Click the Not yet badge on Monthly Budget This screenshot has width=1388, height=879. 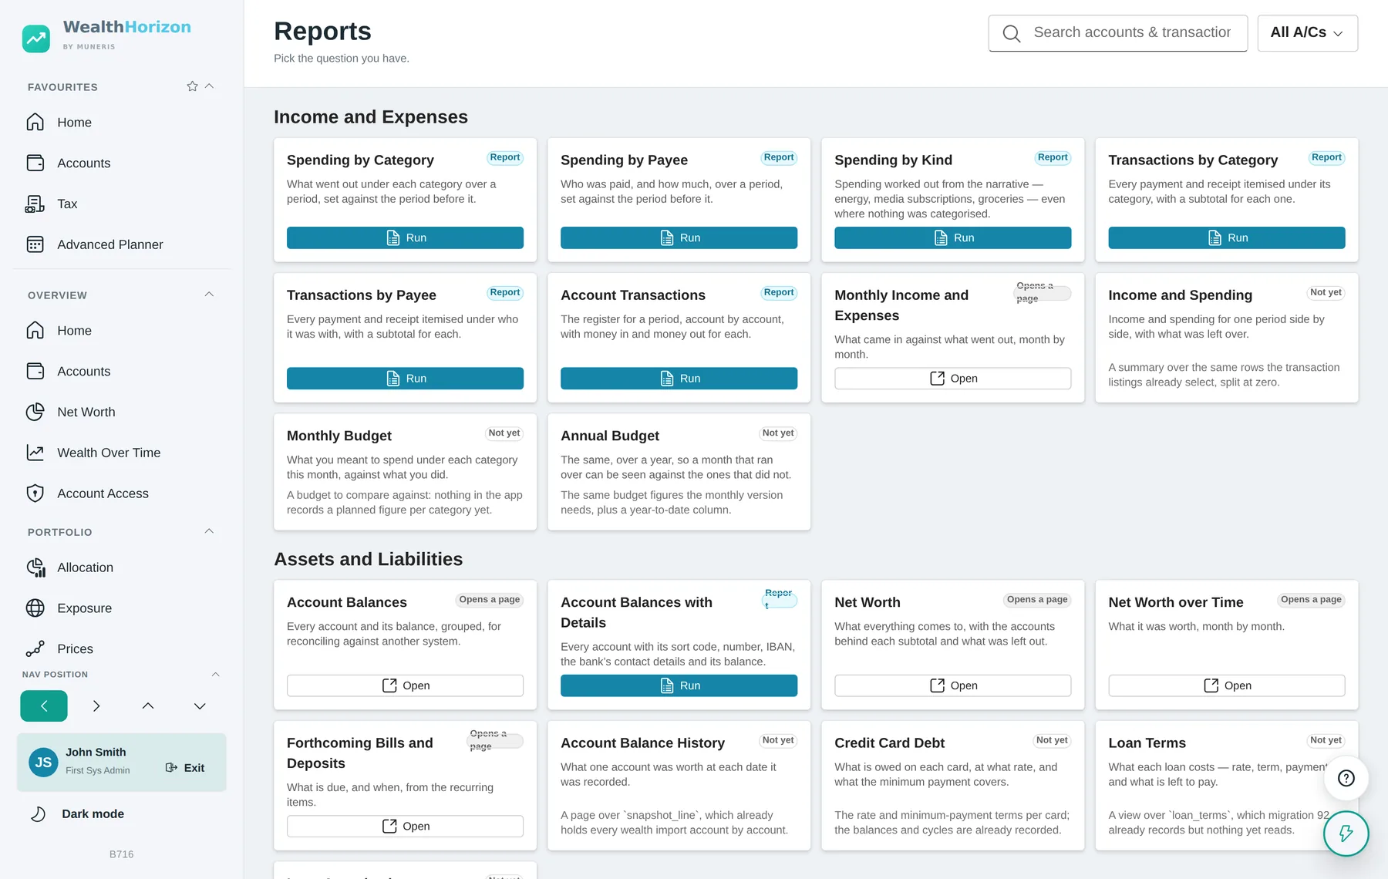pyautogui.click(x=504, y=433)
